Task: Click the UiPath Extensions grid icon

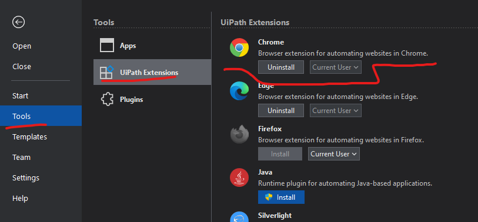Action: pos(106,72)
